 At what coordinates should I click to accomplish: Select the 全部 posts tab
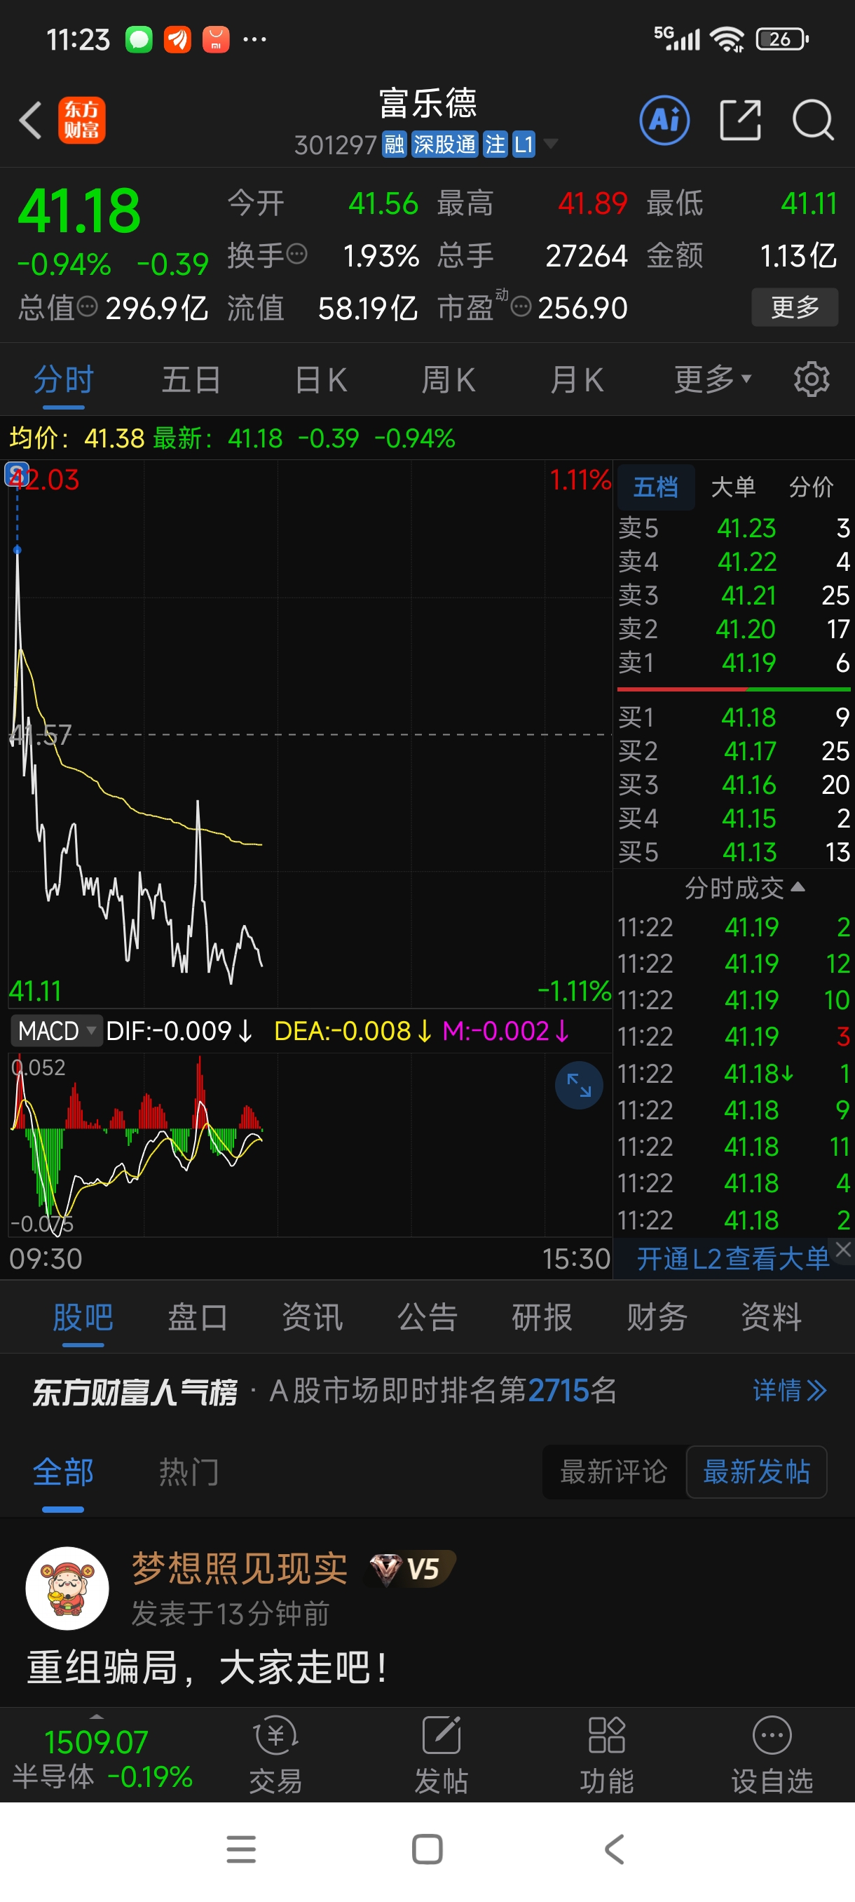click(64, 1471)
